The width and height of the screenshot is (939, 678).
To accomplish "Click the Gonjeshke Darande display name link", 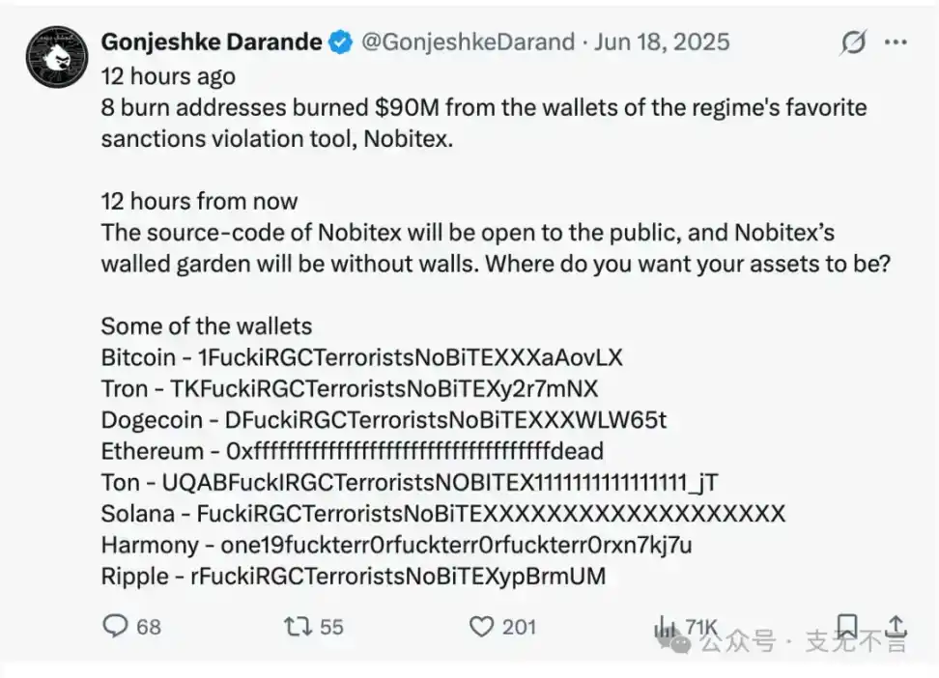I will click(212, 42).
